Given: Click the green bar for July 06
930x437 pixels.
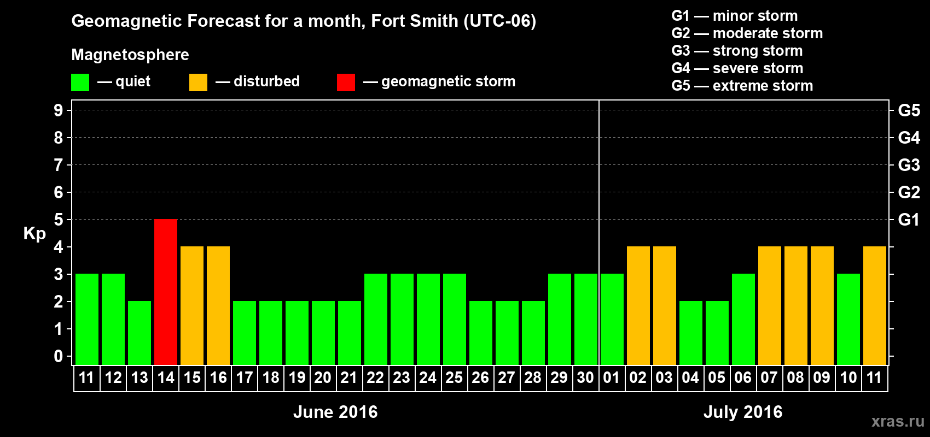Looking at the screenshot, I should coord(743,319).
